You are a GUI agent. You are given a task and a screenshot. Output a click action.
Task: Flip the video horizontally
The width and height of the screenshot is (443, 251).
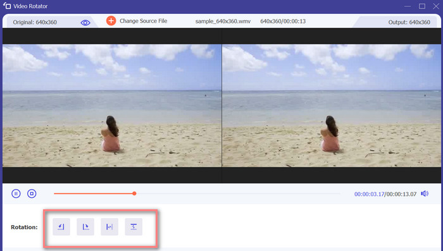point(109,227)
